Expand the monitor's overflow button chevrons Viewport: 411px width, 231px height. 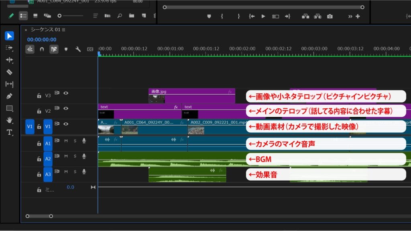pos(350,16)
